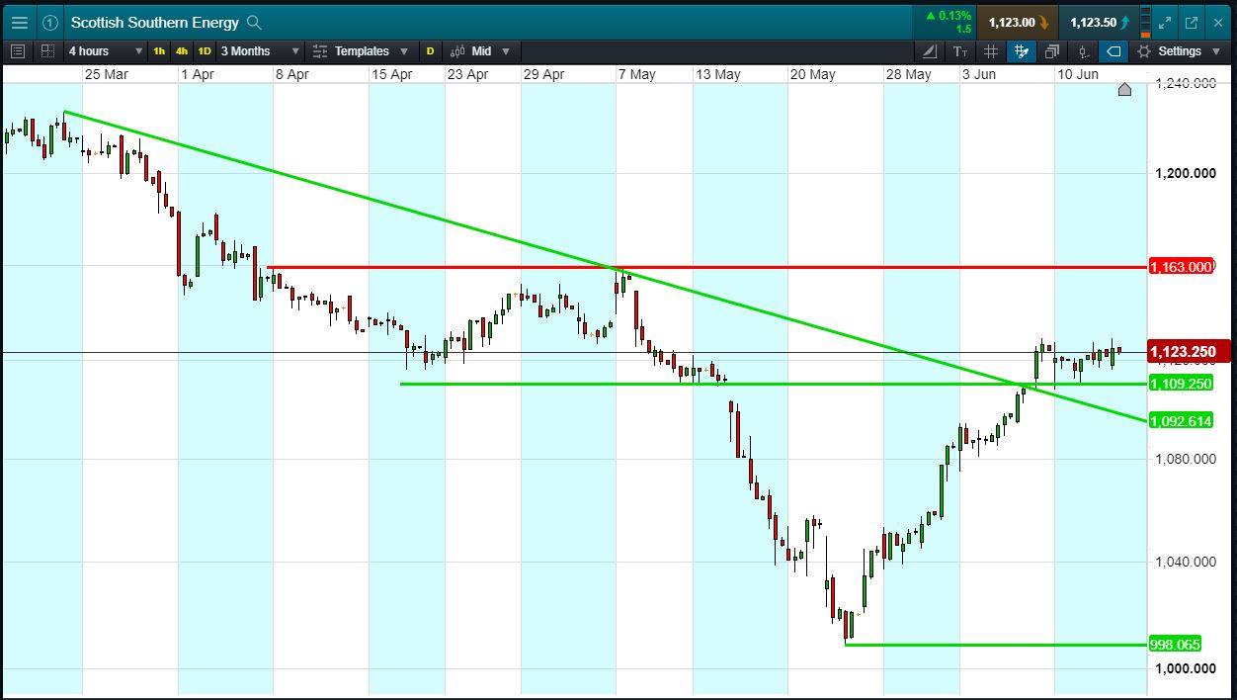Select the text annotation Tt tool
Viewport: 1237px width, 700px height.
[960, 51]
